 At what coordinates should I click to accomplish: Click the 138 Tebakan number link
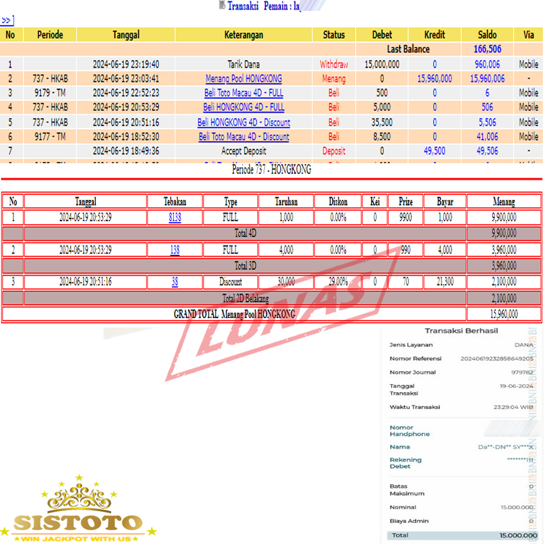pyautogui.click(x=175, y=250)
